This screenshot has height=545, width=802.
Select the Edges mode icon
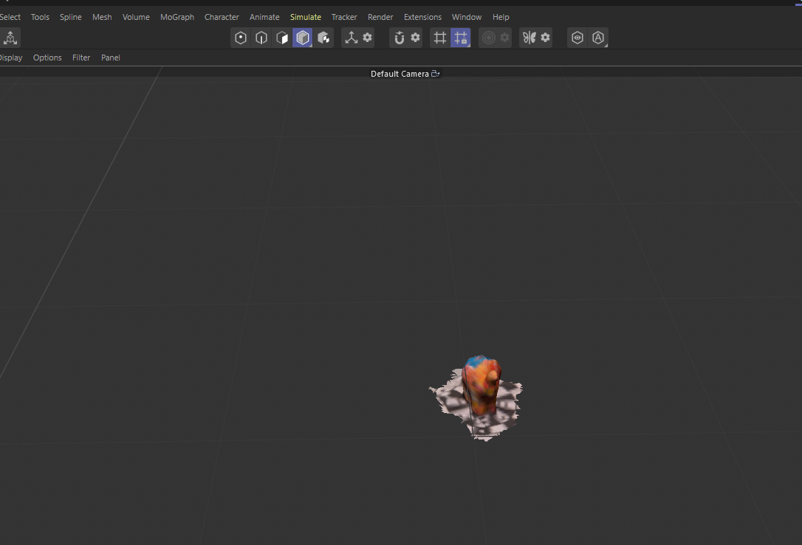(x=261, y=38)
